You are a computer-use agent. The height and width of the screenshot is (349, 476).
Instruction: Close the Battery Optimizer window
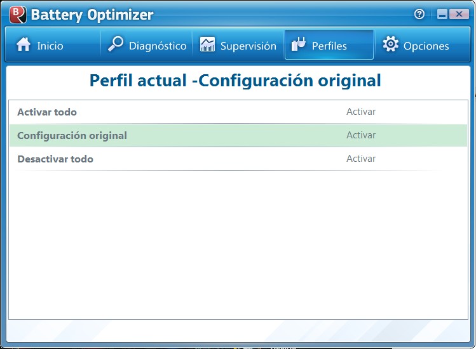pyautogui.click(x=459, y=14)
